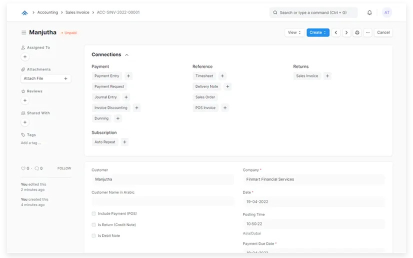Open the three-dot more options menu
Viewport: 413px width, 258px height.
pyautogui.click(x=368, y=32)
